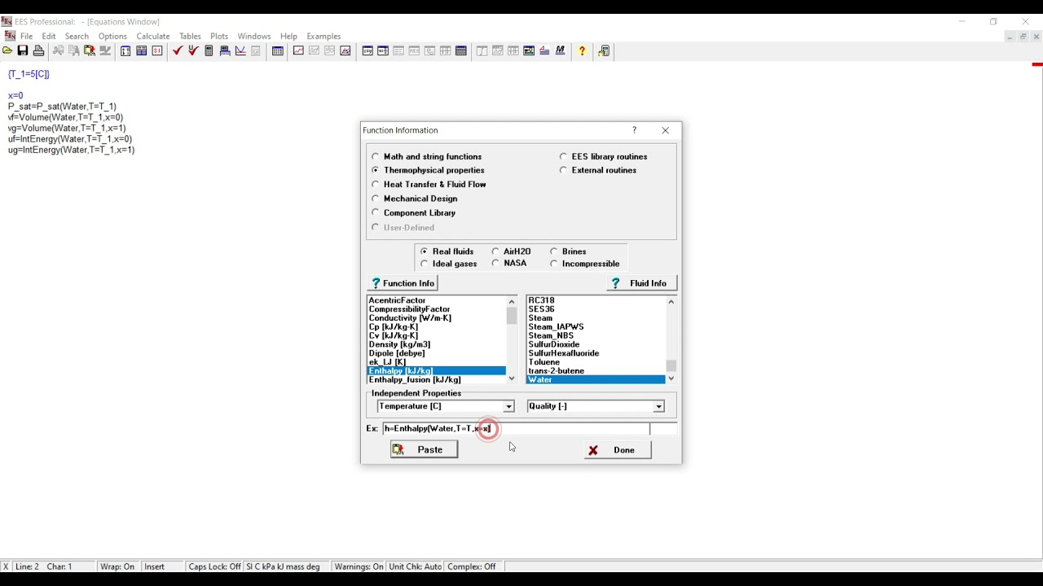This screenshot has width=1043, height=586.
Task: Click the Check Units icon
Action: 193,50
